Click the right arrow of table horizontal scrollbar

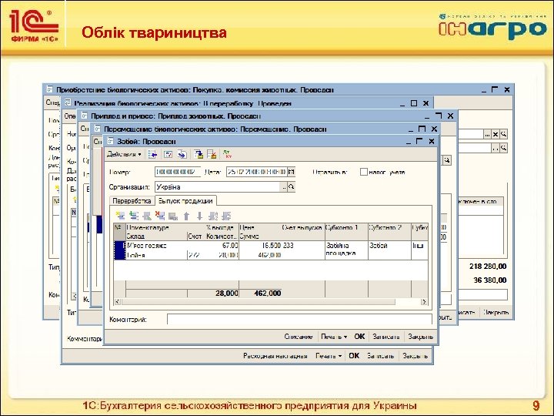pos(424,302)
